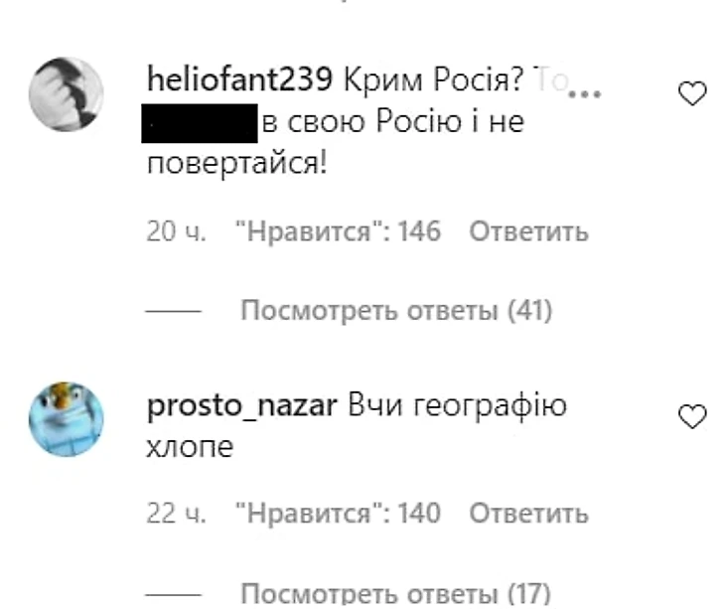Reply to heliofant239 via Ответить

(x=528, y=231)
